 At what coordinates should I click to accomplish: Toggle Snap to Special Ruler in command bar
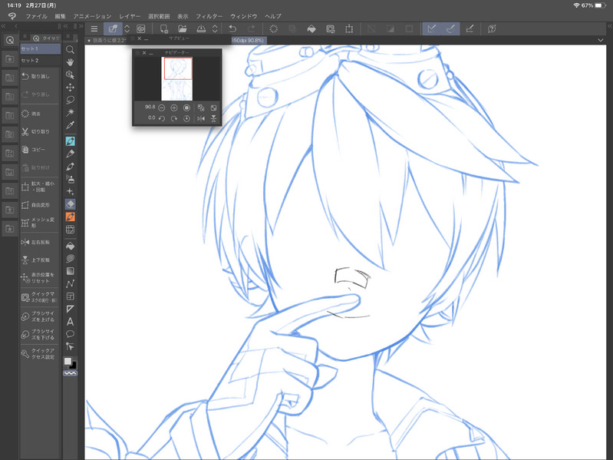point(450,29)
